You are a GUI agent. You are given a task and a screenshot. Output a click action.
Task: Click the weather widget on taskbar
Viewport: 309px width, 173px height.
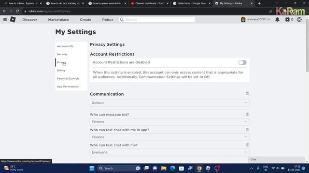(x=14, y=168)
